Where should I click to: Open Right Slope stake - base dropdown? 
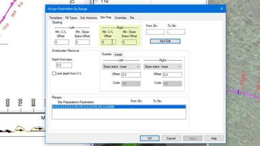tap(162, 67)
